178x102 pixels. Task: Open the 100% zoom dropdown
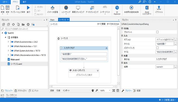tap(110, 90)
